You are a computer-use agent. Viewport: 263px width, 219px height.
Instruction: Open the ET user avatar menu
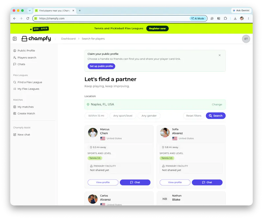[246, 39]
